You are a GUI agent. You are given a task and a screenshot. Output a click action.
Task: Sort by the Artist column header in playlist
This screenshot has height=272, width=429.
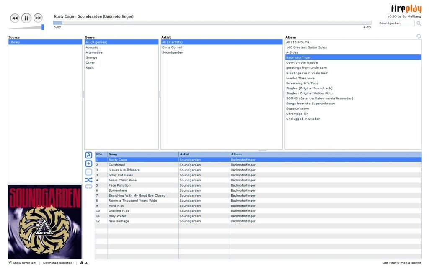pos(204,154)
